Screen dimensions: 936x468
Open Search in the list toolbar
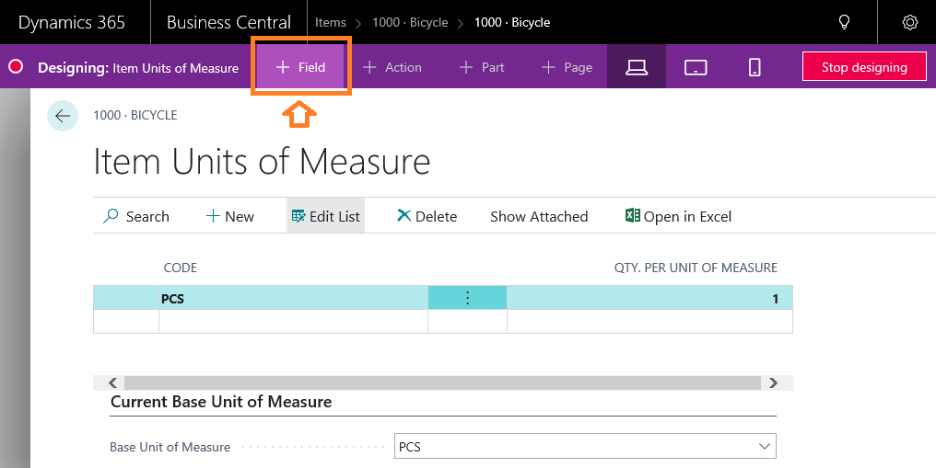pos(136,216)
